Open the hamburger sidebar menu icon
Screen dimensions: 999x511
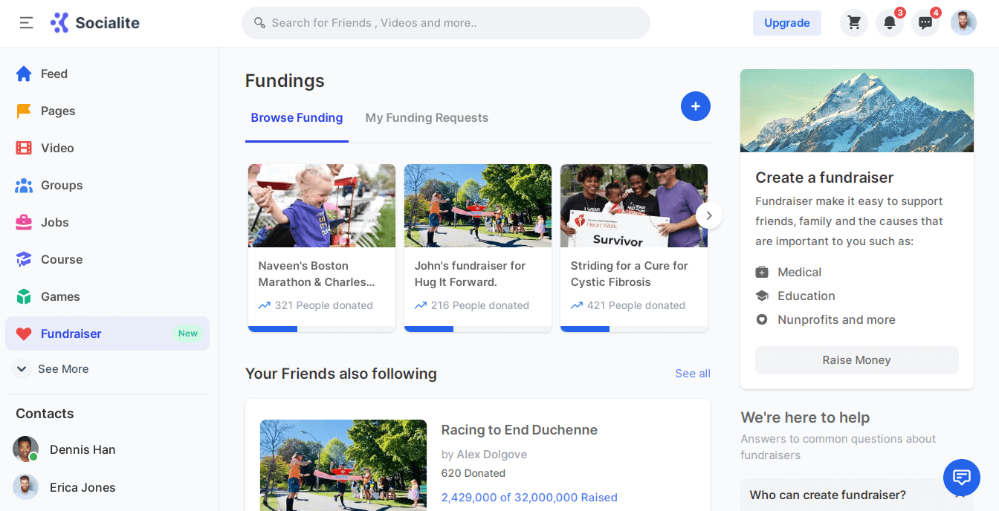[x=26, y=23]
